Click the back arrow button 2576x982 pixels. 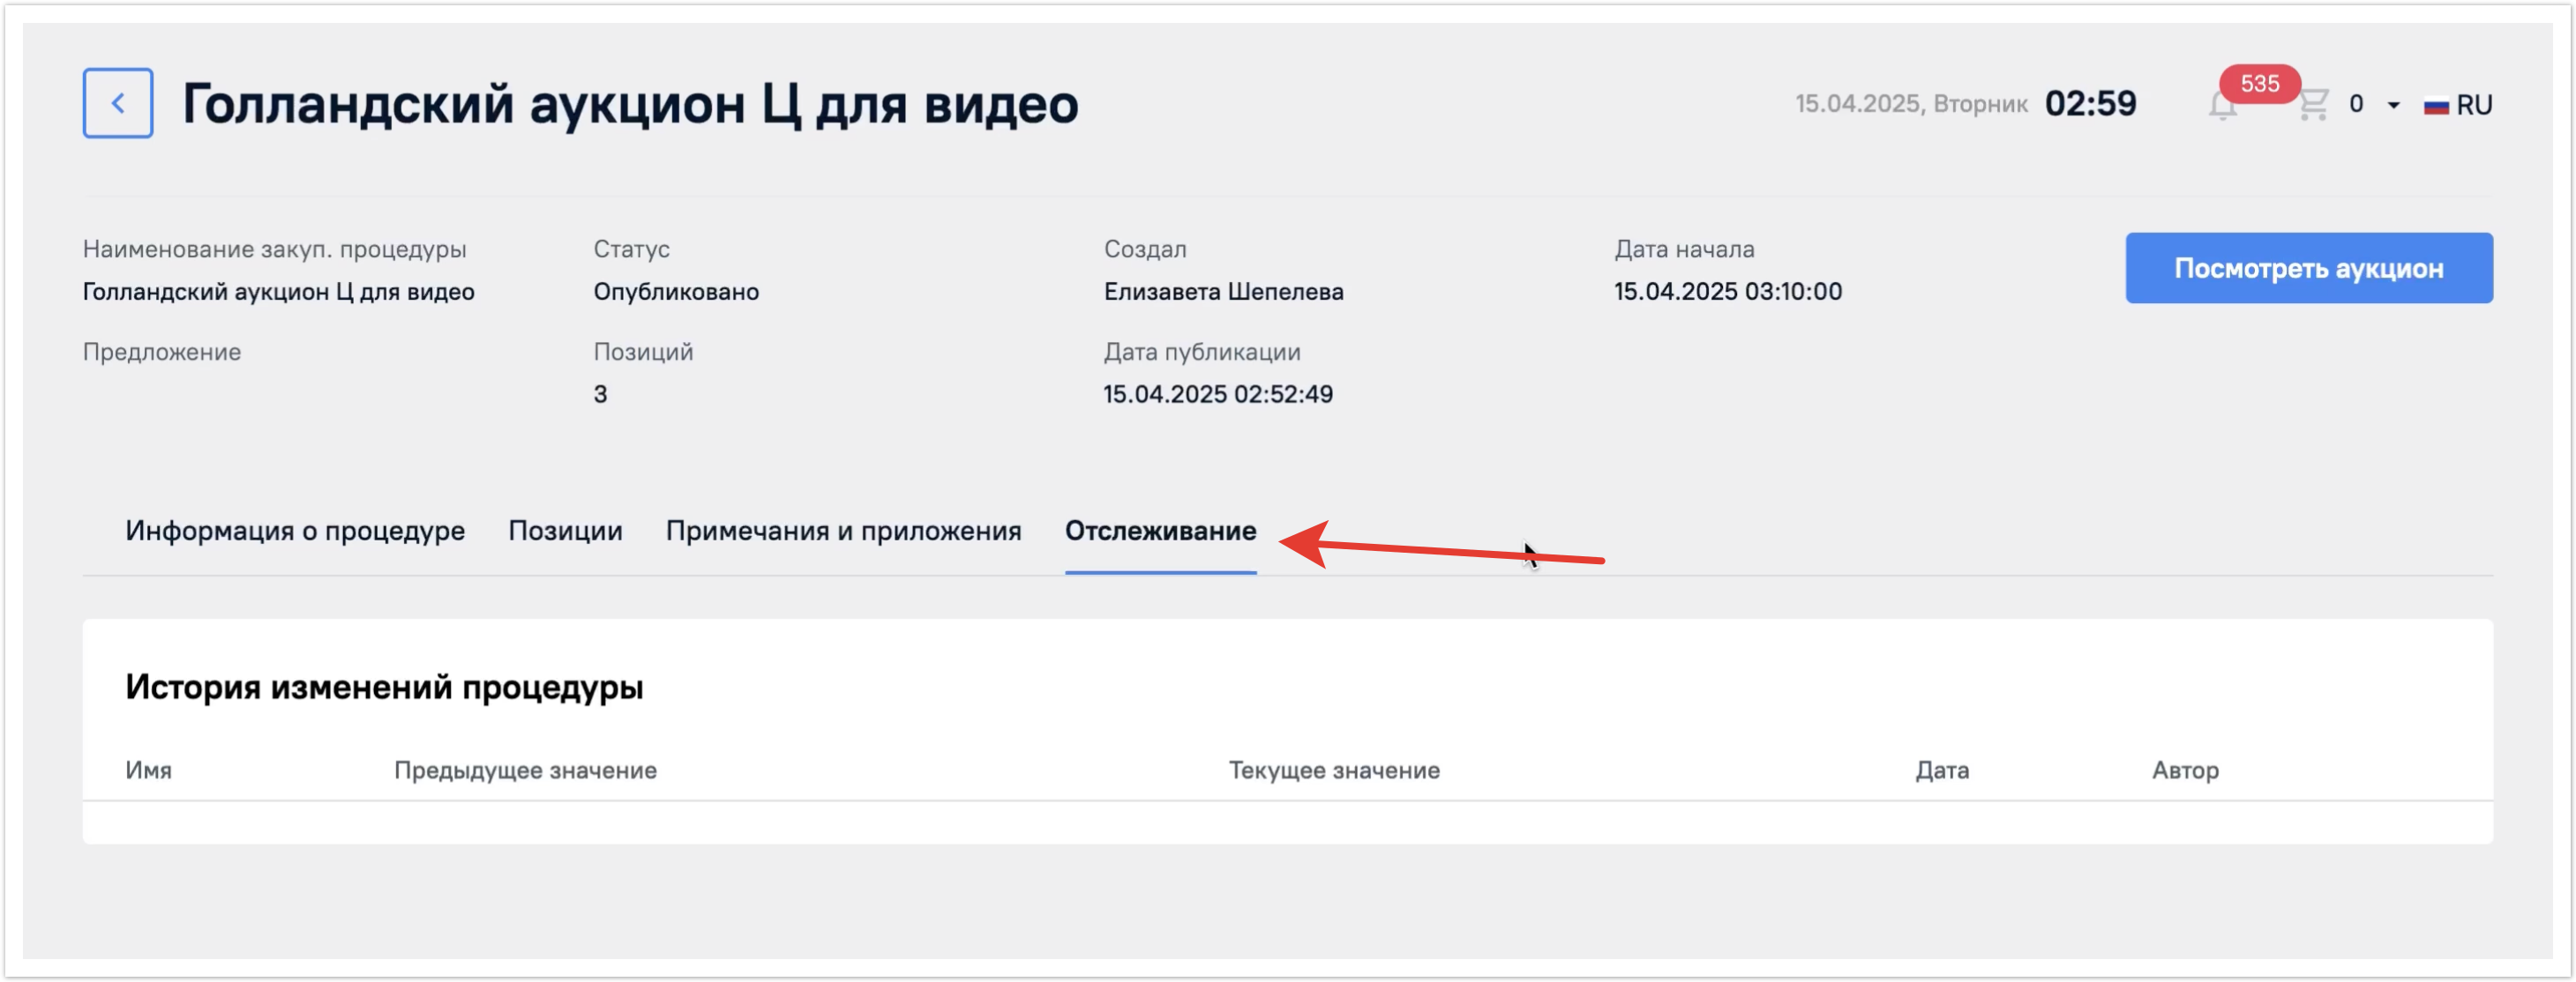point(117,103)
